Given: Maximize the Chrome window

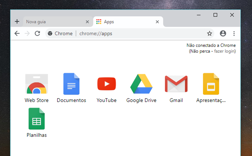Looking at the screenshot, I should [215, 15].
